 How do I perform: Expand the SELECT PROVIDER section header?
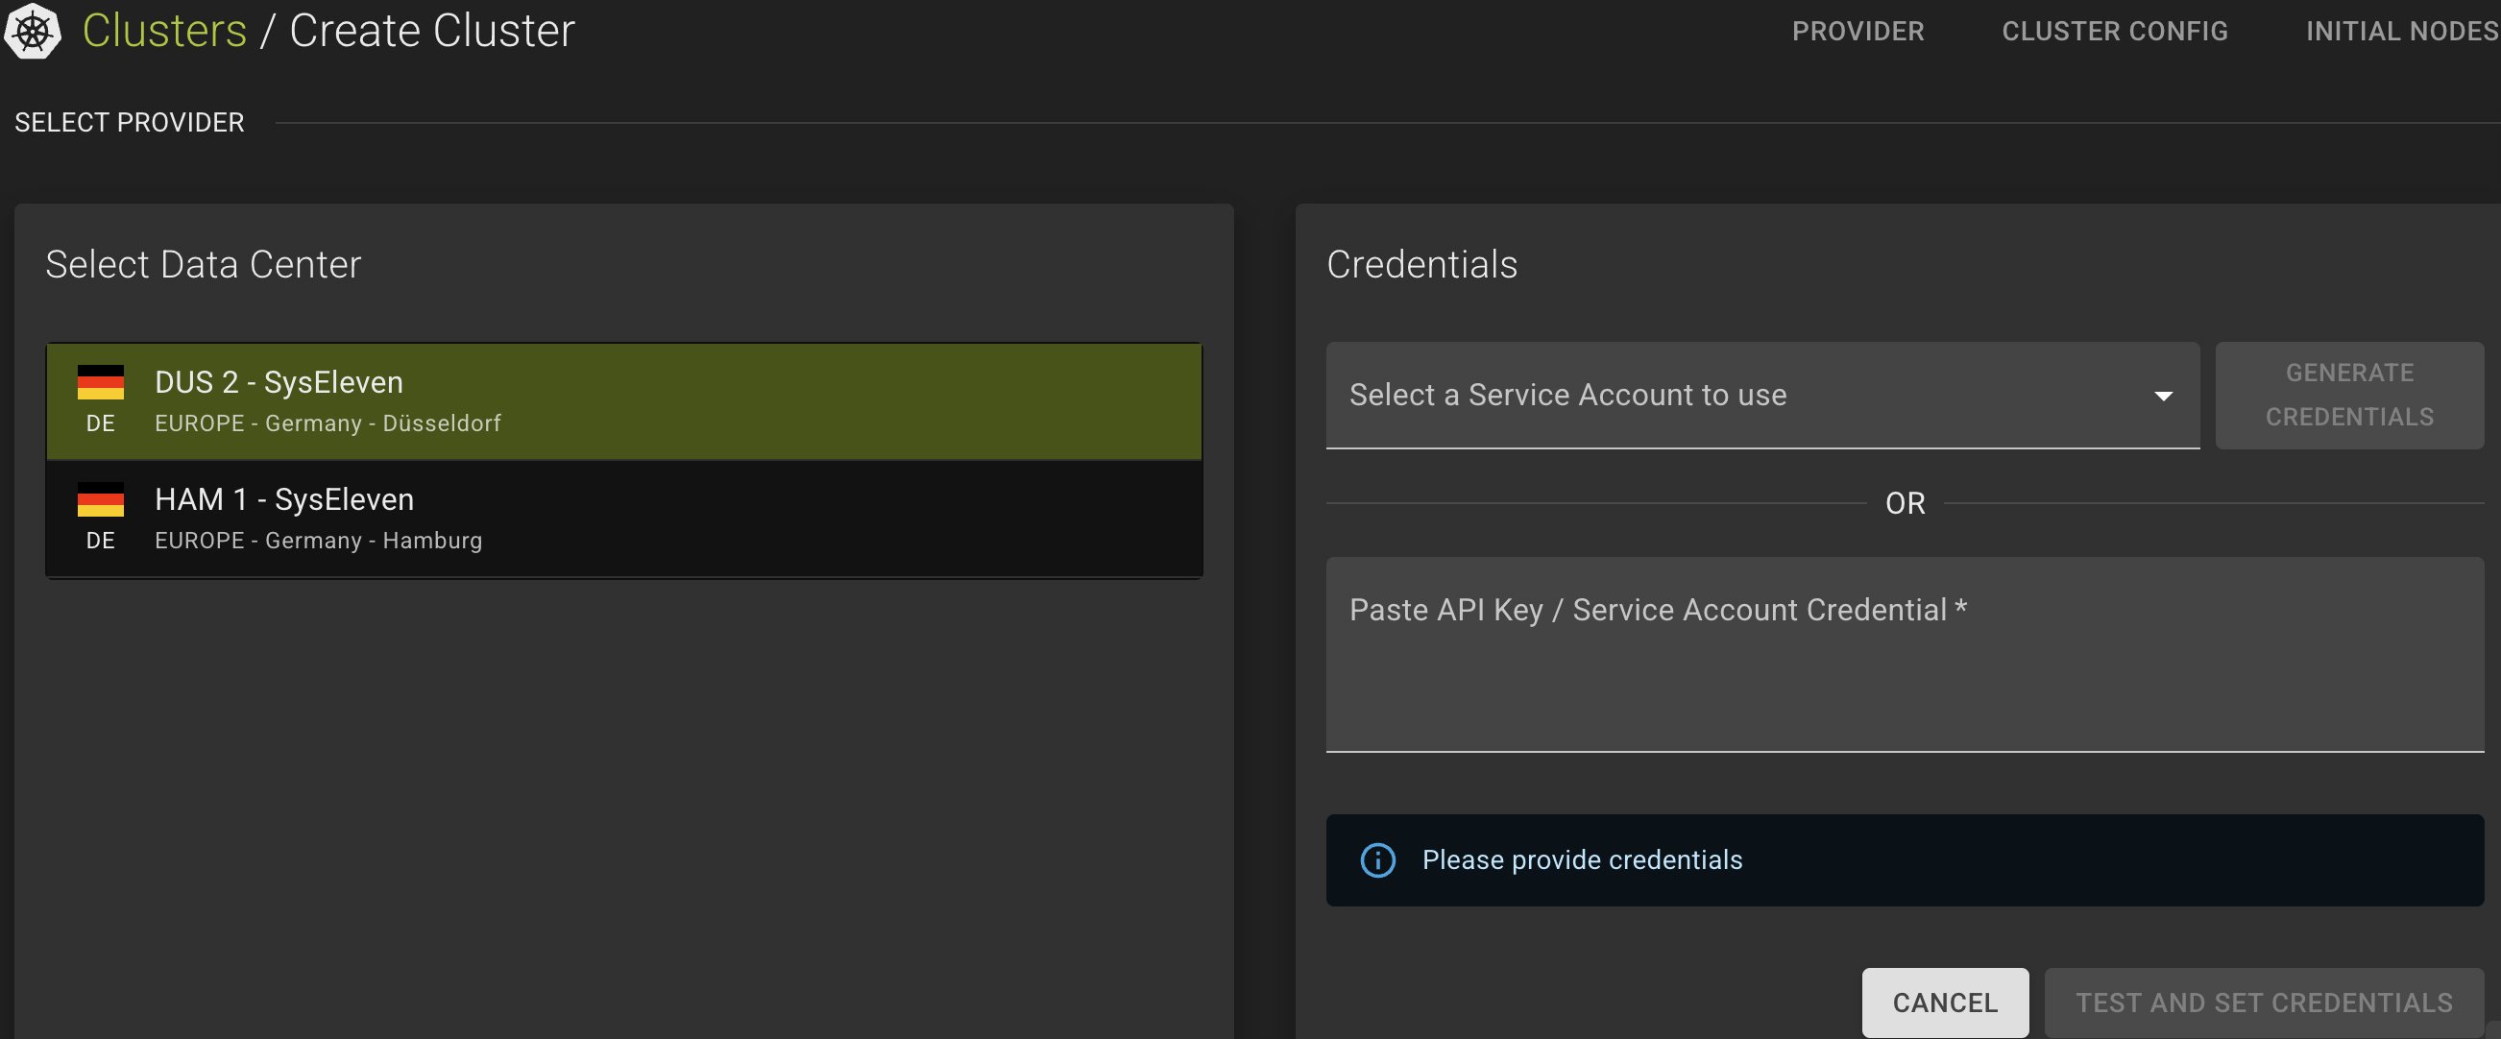click(129, 121)
